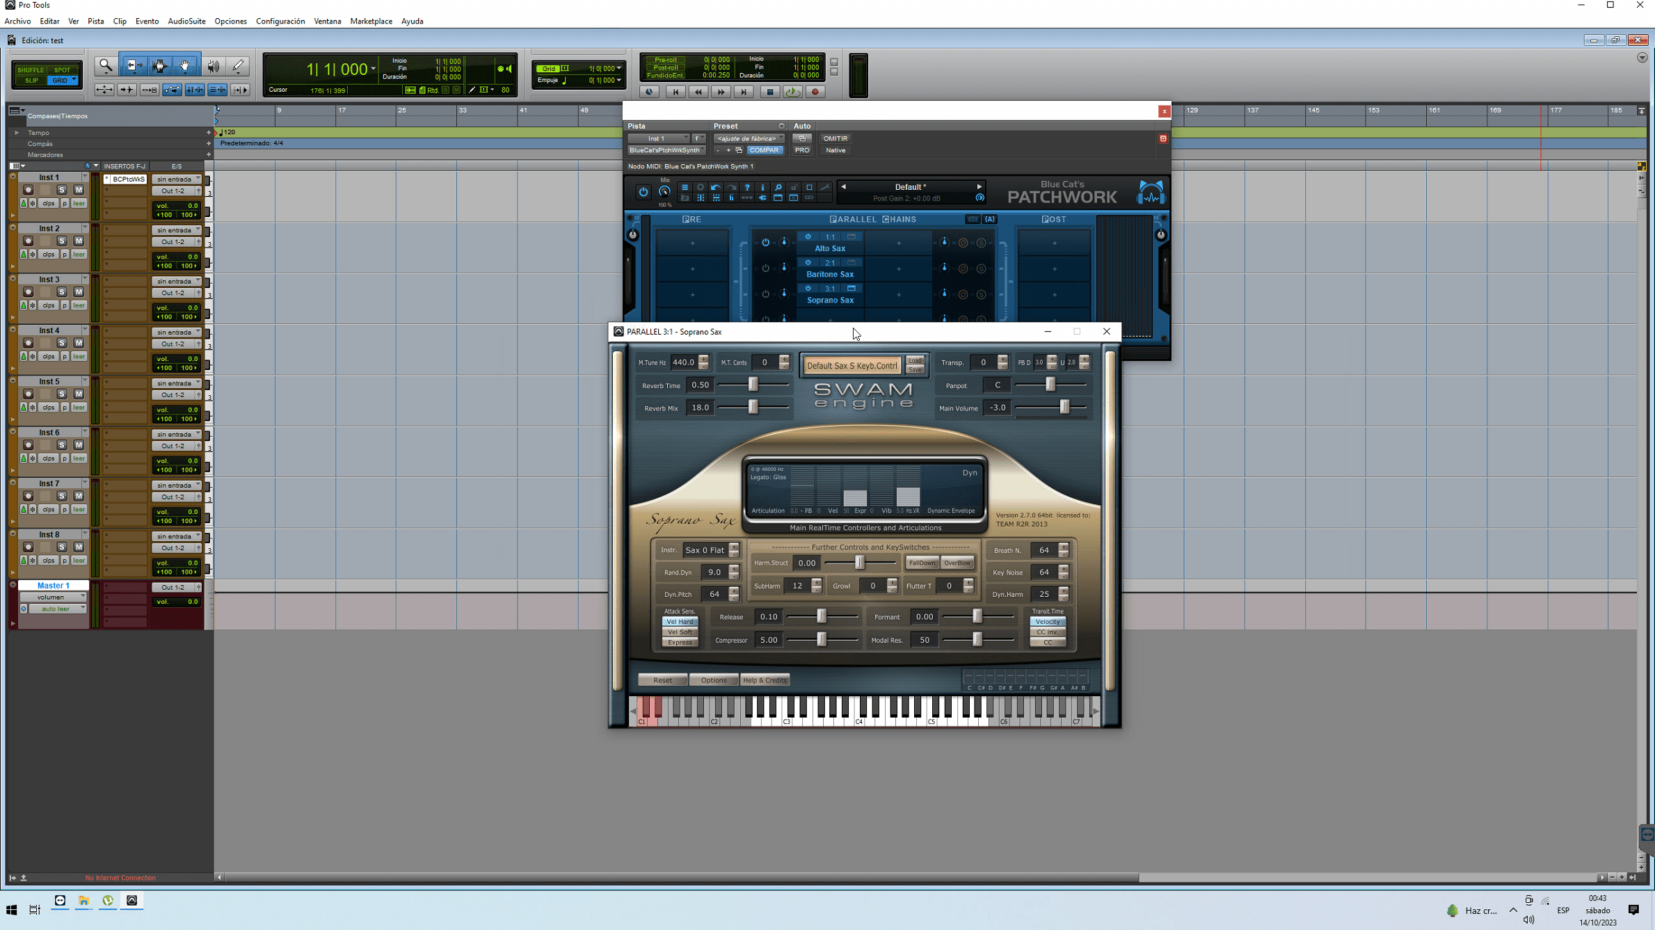Mute the Inst 1 track
The height and width of the screenshot is (930, 1655).
[x=79, y=190]
